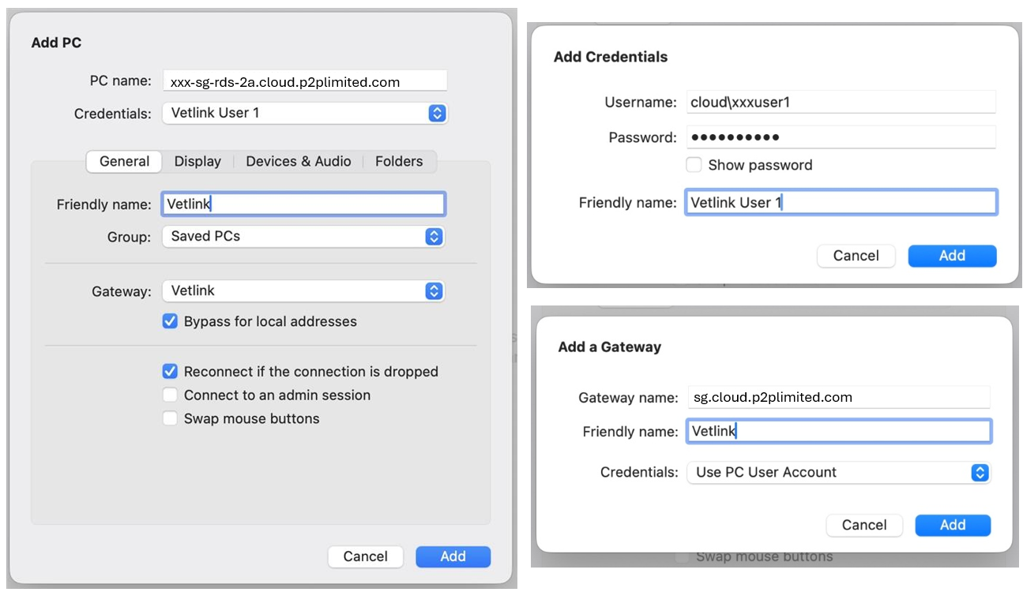
Task: Enable Connect to an admin session
Action: click(x=170, y=395)
